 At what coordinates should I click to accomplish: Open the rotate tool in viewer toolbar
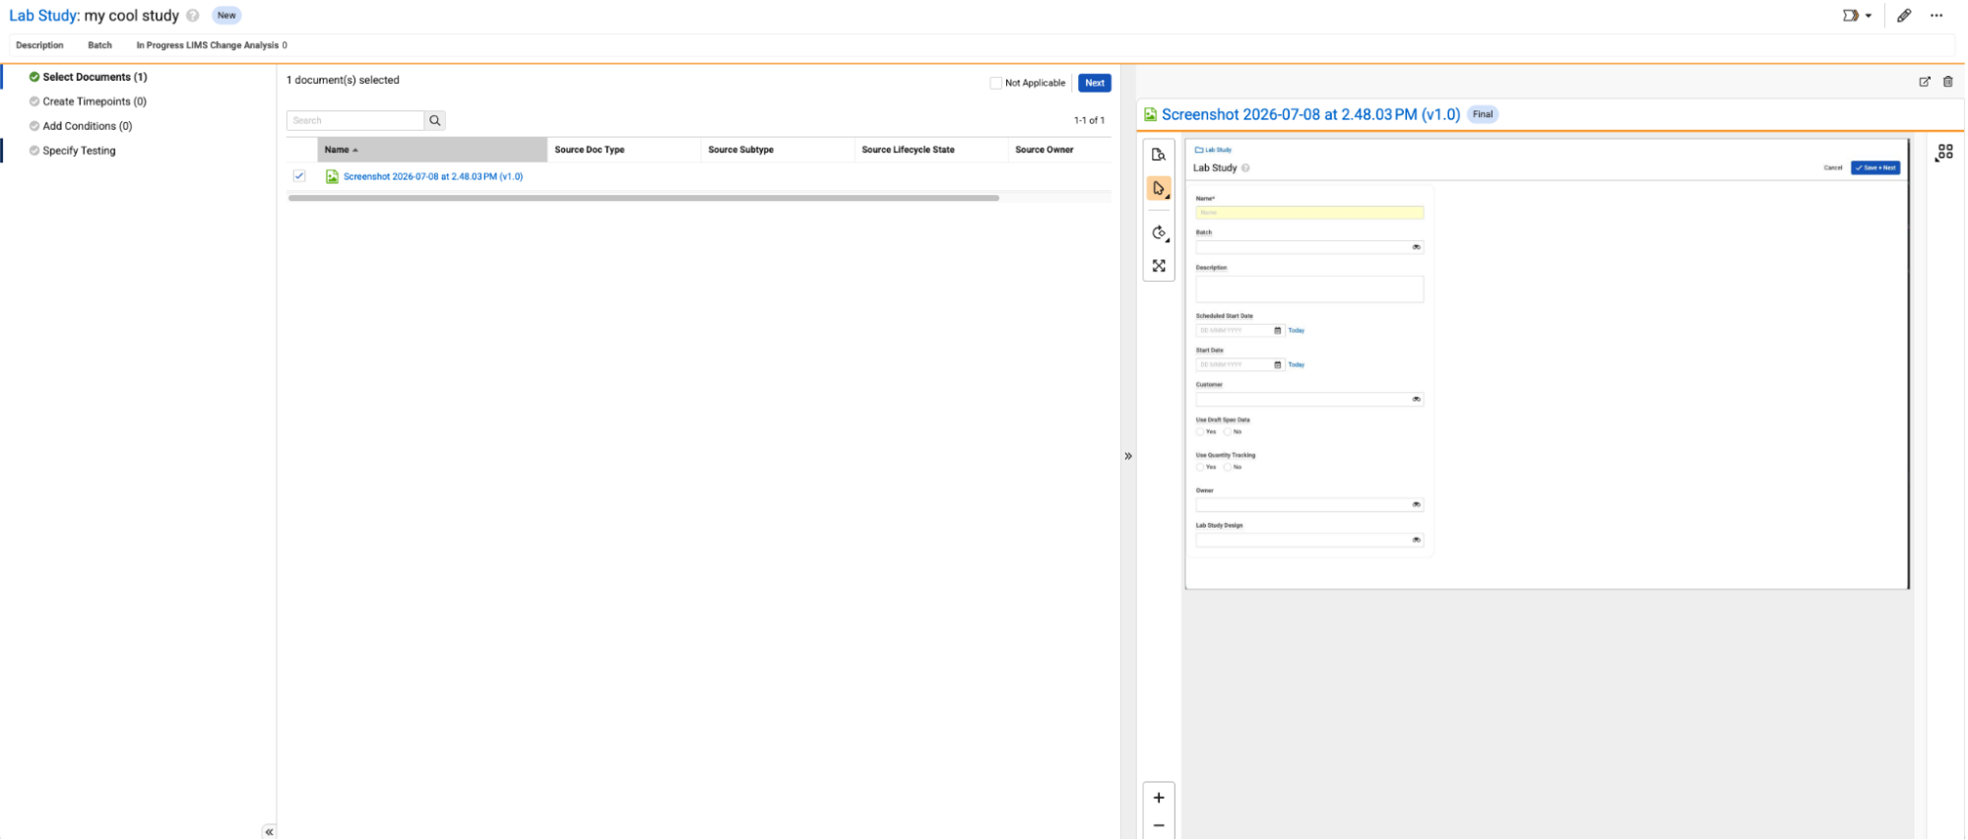1159,233
